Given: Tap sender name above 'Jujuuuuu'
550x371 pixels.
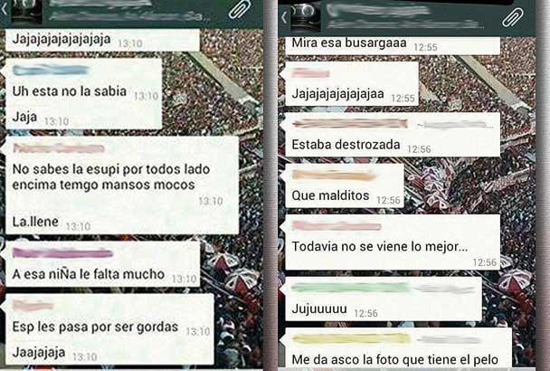Looking at the screenshot, I should click(x=351, y=288).
